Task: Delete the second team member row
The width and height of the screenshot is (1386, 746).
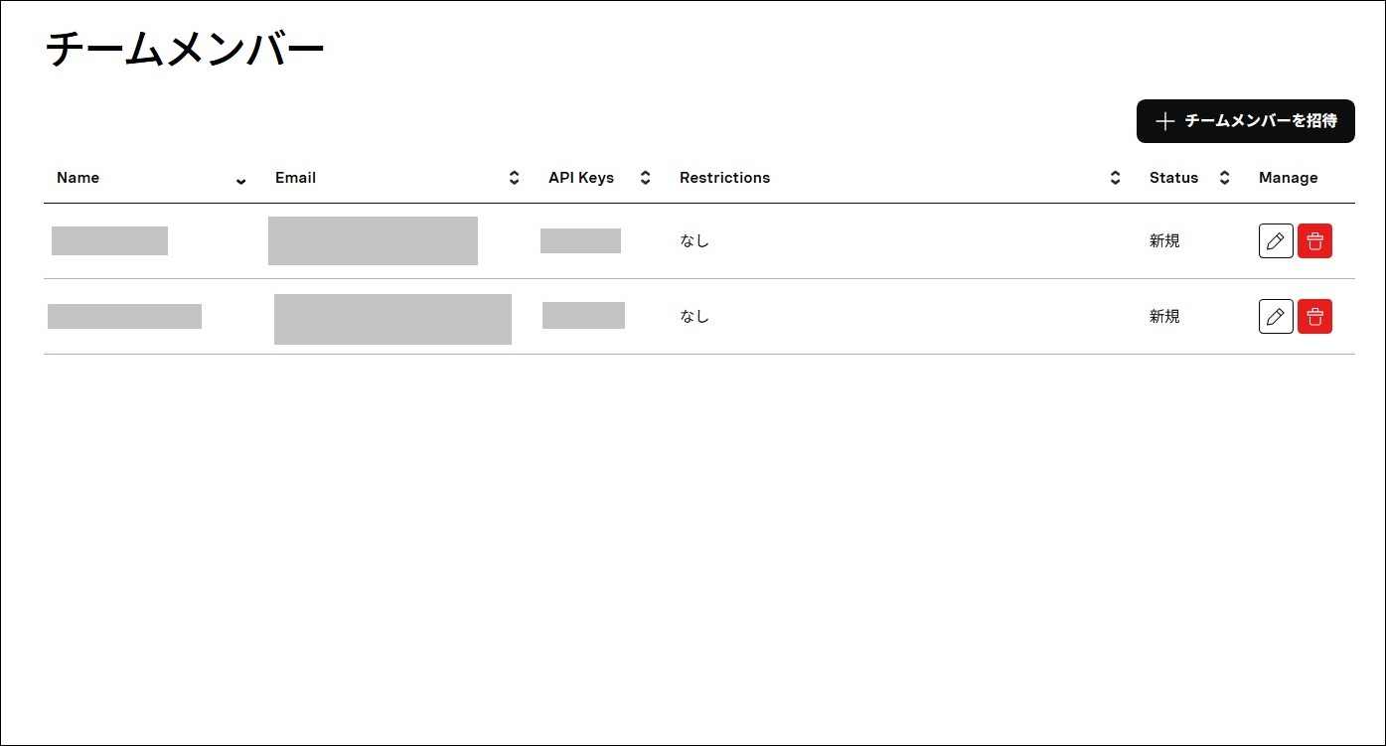Action: [x=1314, y=316]
